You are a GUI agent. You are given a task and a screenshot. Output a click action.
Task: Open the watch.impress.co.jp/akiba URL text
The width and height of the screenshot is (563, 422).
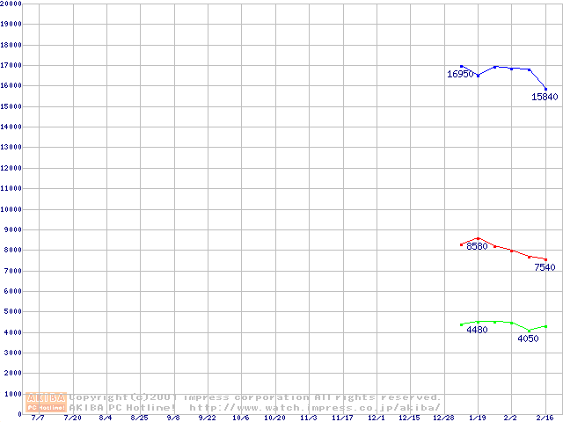(x=314, y=408)
